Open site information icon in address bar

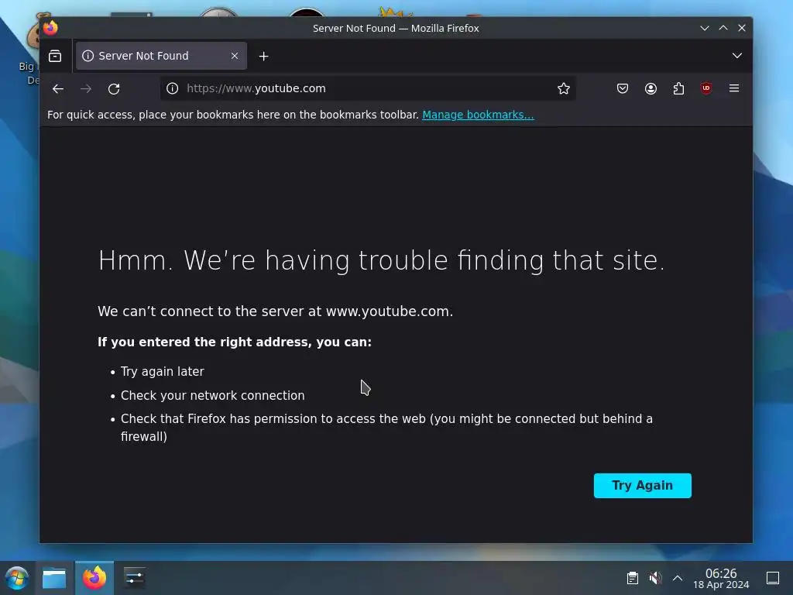point(173,88)
